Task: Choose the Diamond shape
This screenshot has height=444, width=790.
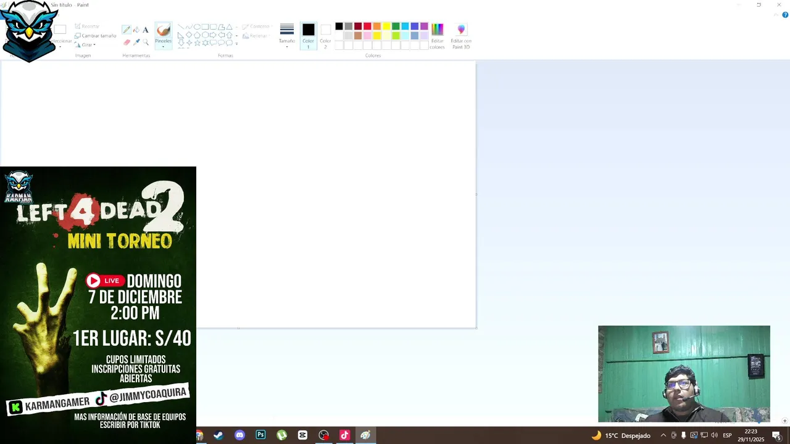Action: (189, 35)
